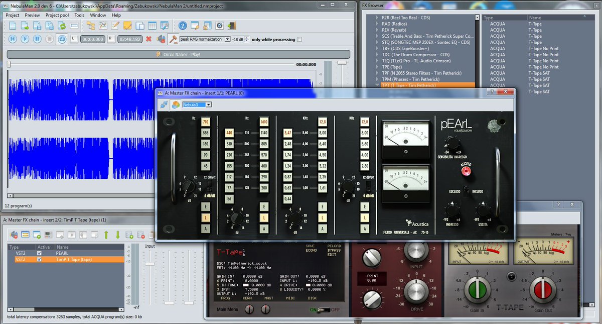Select the 710 Hz button on PEARL
Viewport: 602px width, 324px height.
click(x=206, y=122)
